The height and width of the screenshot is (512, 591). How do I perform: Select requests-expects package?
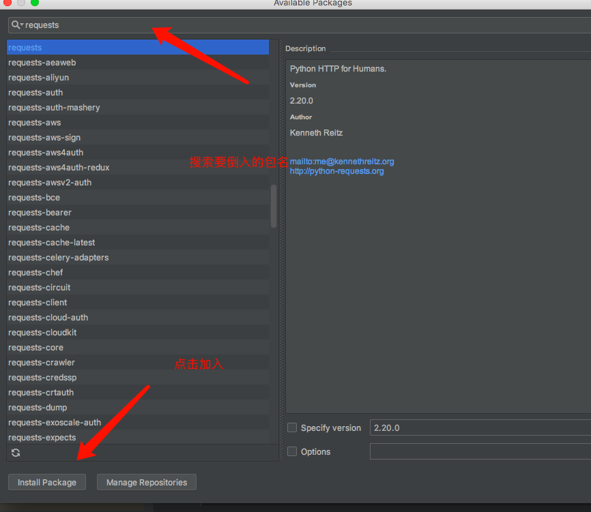tap(138, 438)
